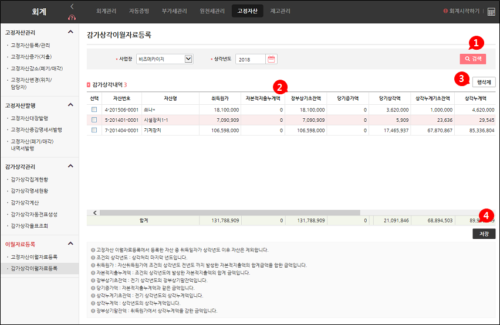500x325 pixels.
Task: Click the red alert icon beside 회계시작하기
Action: click(x=445, y=11)
